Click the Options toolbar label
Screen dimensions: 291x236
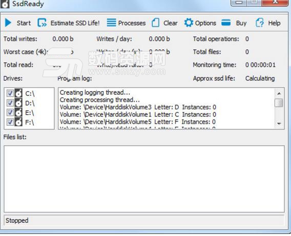[x=205, y=23]
